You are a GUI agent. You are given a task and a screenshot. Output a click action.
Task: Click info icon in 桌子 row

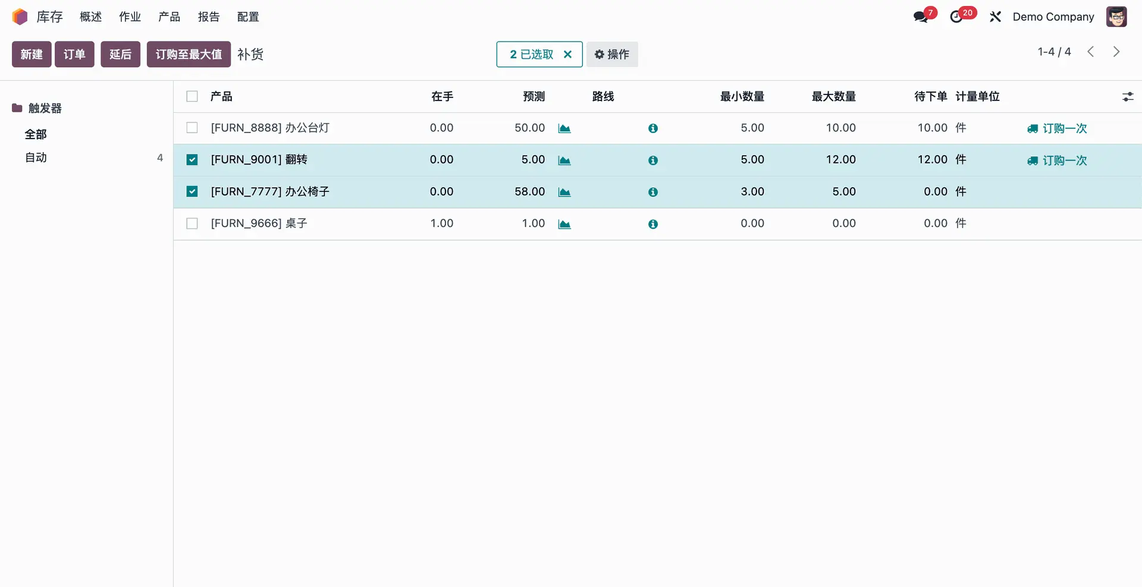pyautogui.click(x=652, y=224)
